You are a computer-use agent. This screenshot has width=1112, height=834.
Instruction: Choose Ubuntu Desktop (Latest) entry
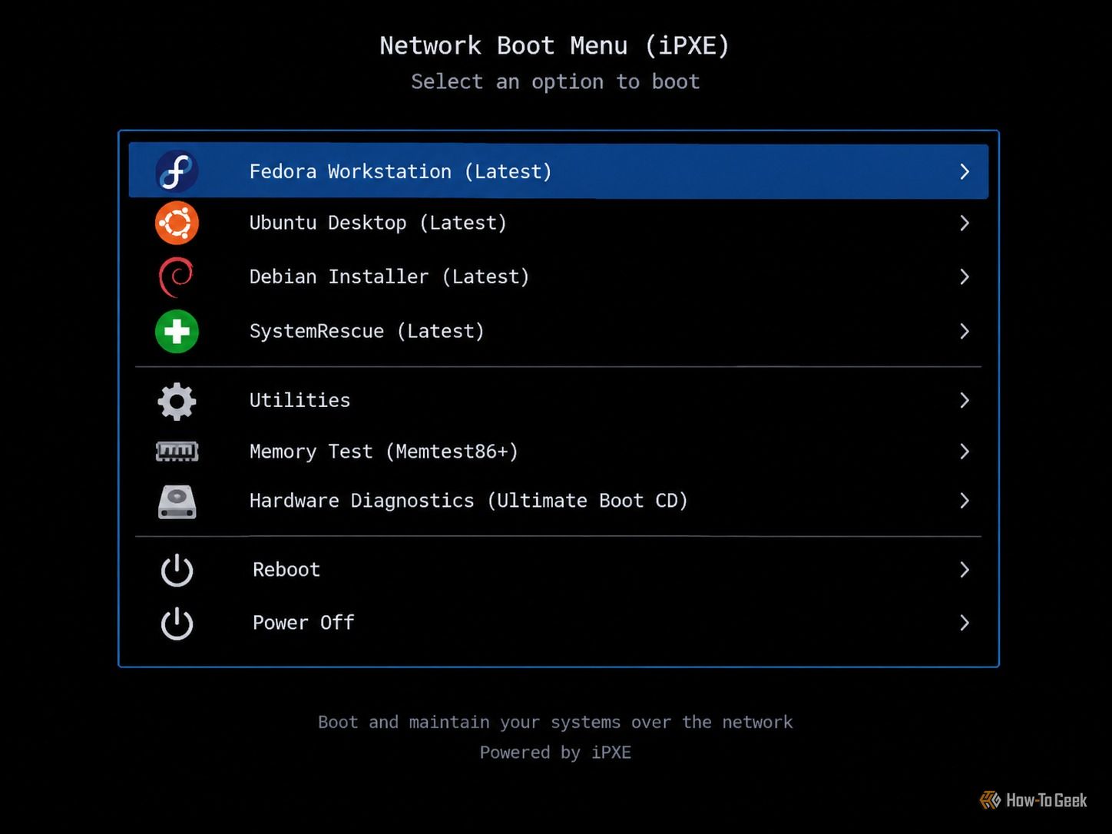[558, 223]
